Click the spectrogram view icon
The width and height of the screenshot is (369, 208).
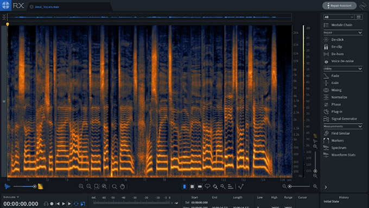pos(41,187)
